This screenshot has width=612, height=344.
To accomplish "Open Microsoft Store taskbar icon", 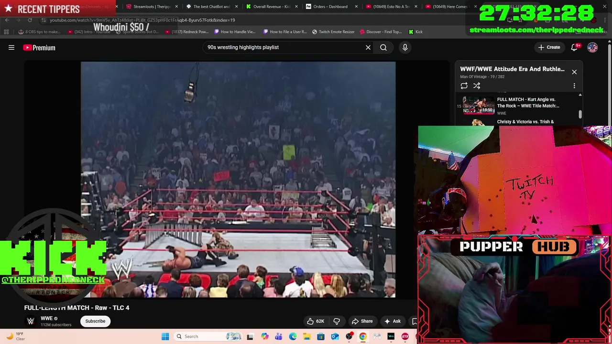I will (x=321, y=336).
